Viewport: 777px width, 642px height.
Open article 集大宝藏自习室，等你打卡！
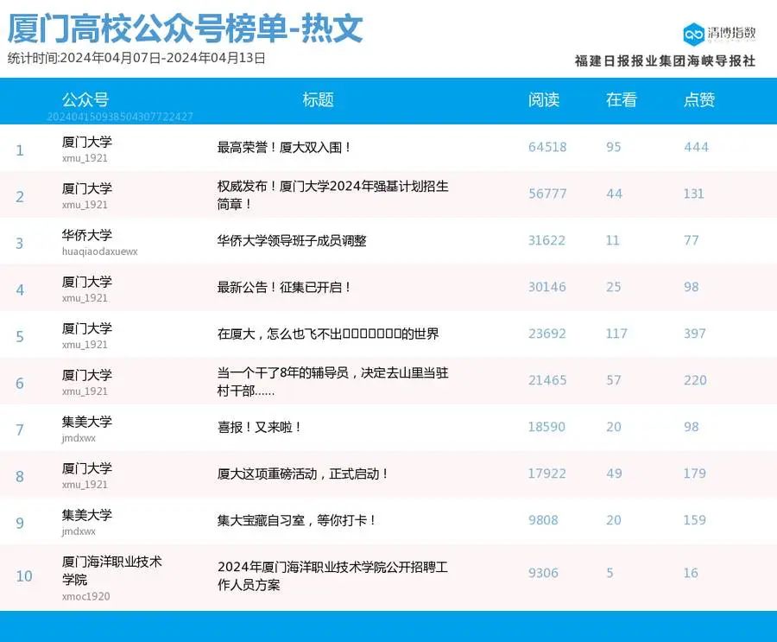point(297,520)
